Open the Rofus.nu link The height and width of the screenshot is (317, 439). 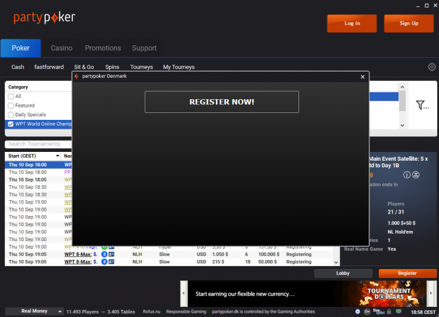coord(152,312)
